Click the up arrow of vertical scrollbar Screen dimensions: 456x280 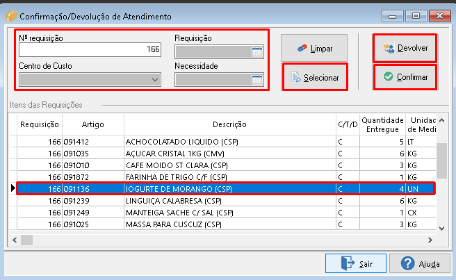442,120
